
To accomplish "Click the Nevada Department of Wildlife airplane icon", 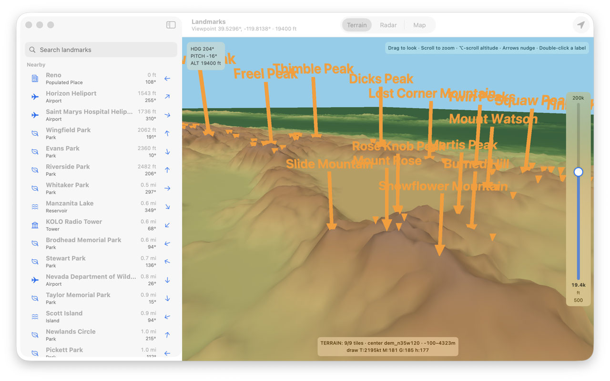I will (x=35, y=280).
